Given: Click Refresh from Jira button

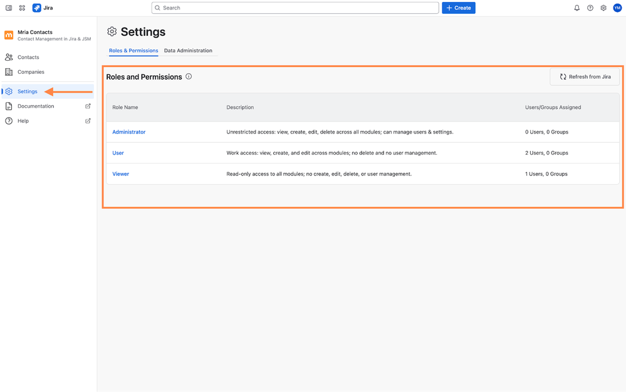Looking at the screenshot, I should coord(585,76).
